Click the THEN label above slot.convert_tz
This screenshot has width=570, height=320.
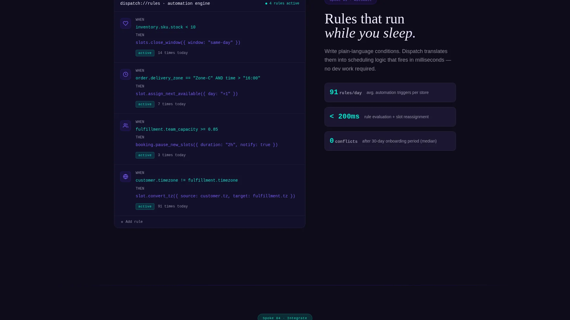point(140,189)
